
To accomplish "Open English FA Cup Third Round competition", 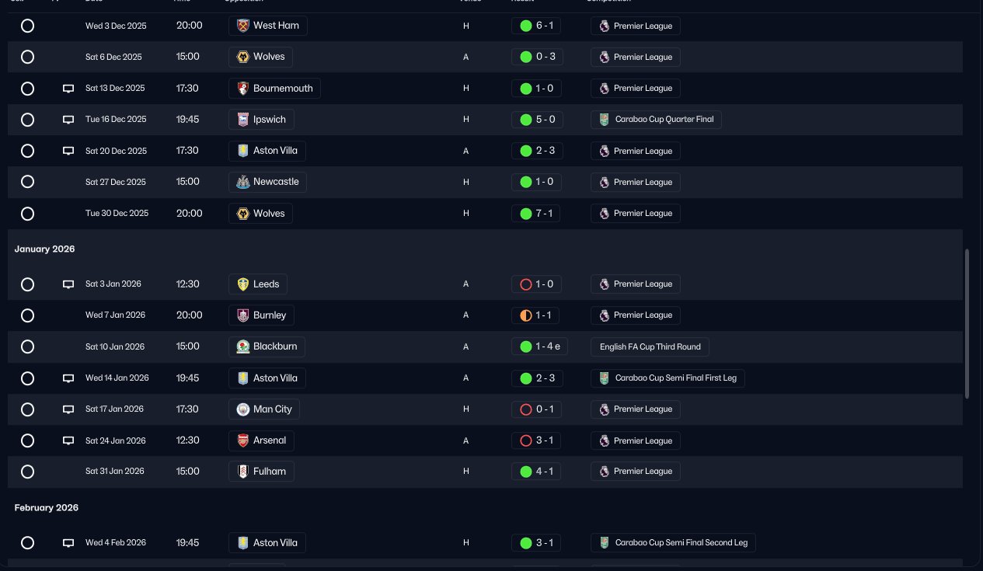I will (650, 347).
